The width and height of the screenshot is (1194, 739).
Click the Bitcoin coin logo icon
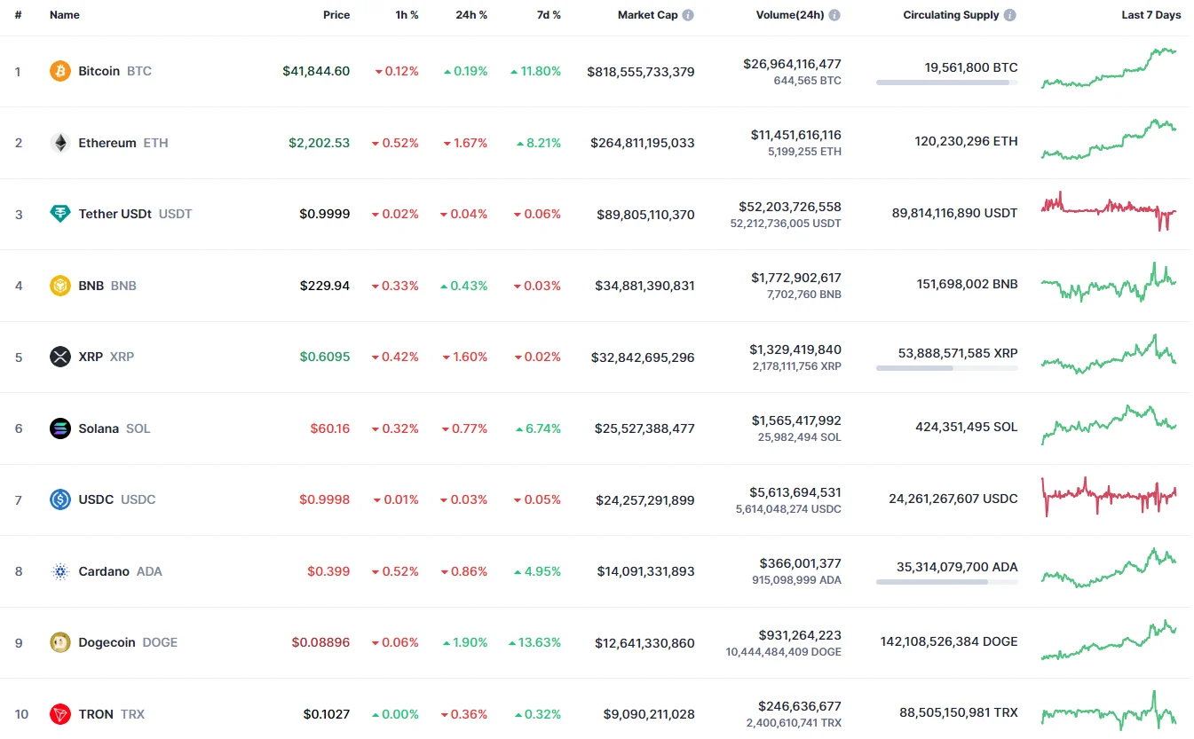coord(59,71)
